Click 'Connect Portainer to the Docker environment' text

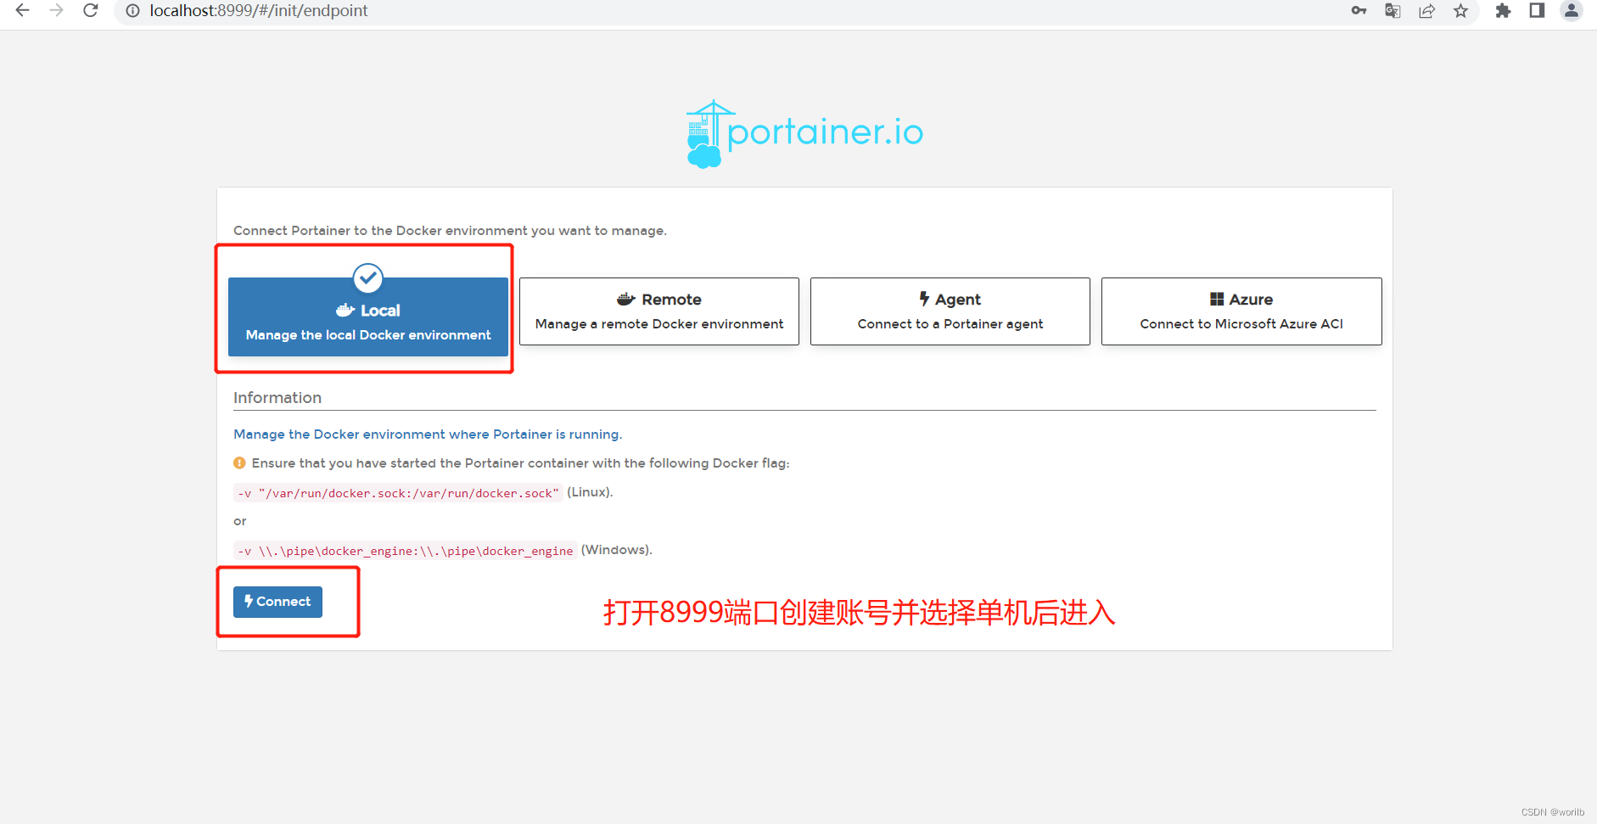tap(450, 231)
